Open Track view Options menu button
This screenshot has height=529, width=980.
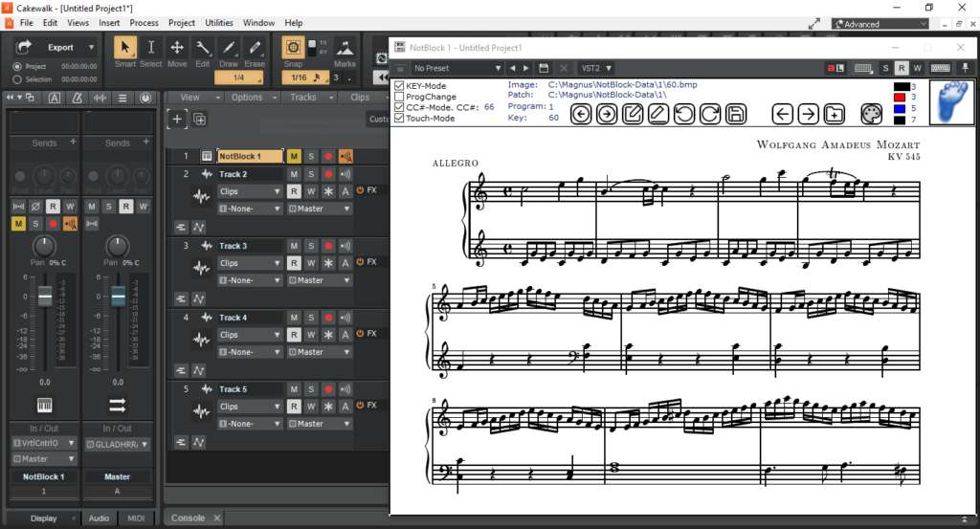coord(252,98)
